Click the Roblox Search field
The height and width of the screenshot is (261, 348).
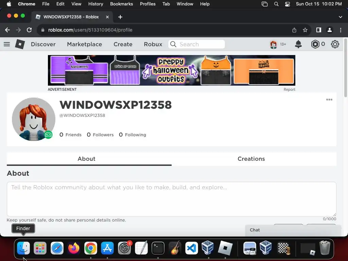[x=197, y=44]
